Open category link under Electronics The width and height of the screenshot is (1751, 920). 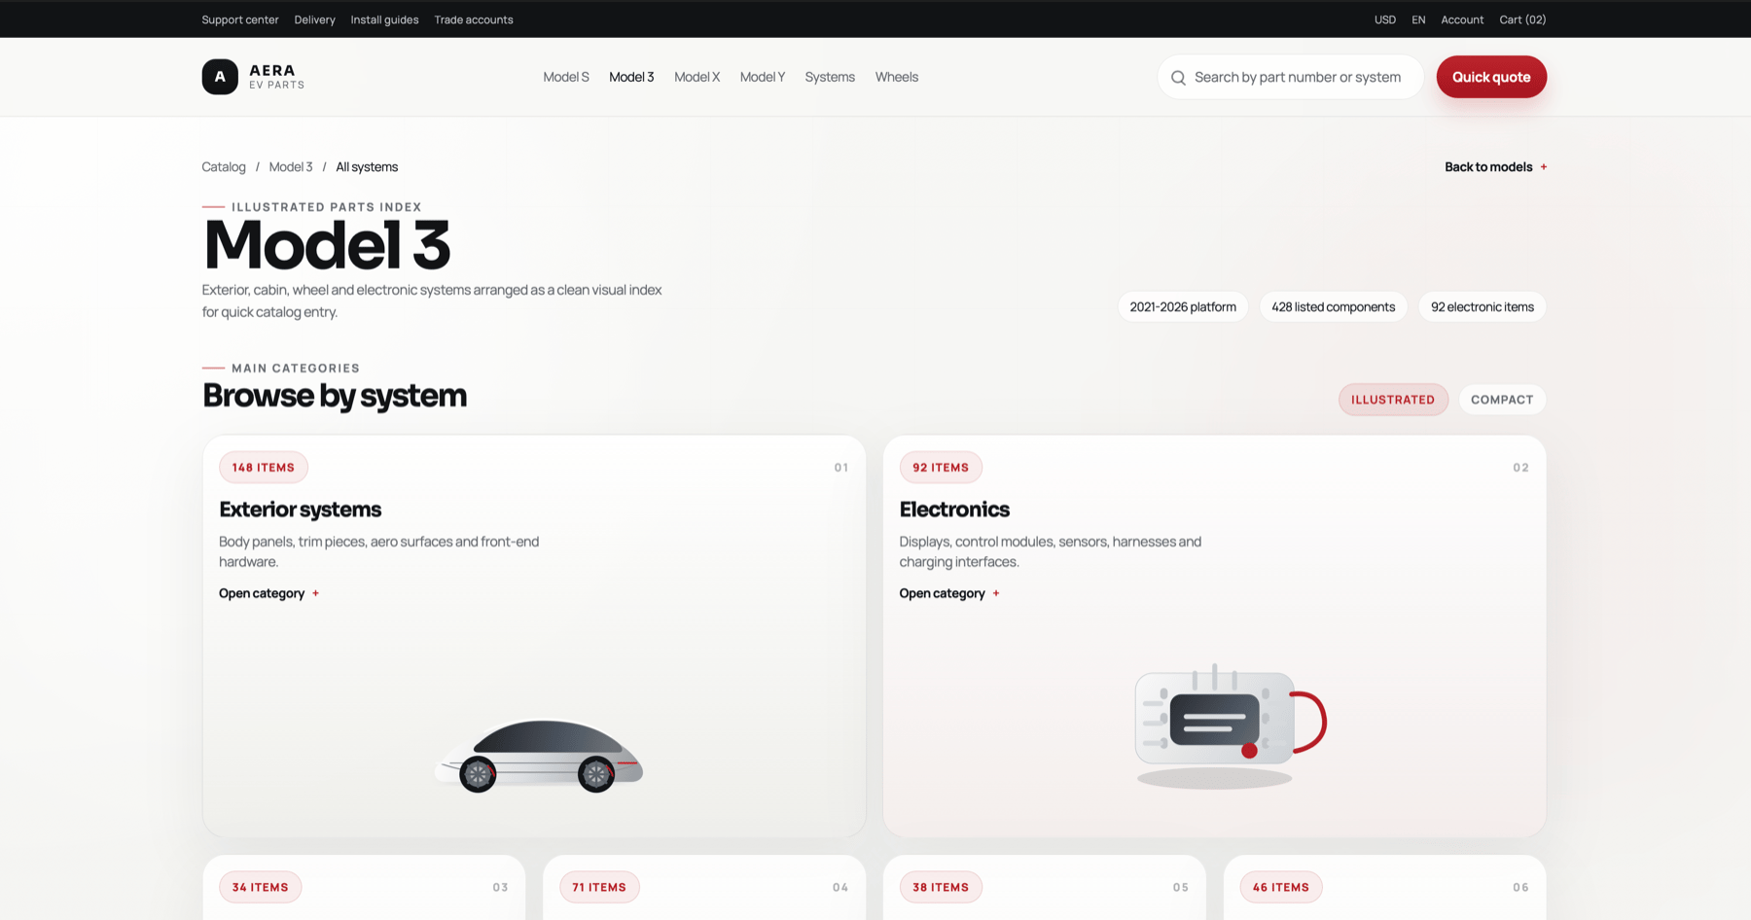[949, 593]
